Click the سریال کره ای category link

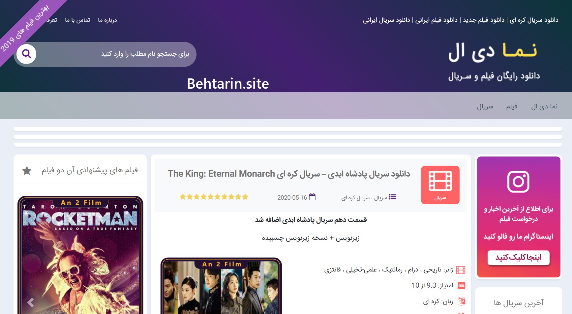click(355, 198)
